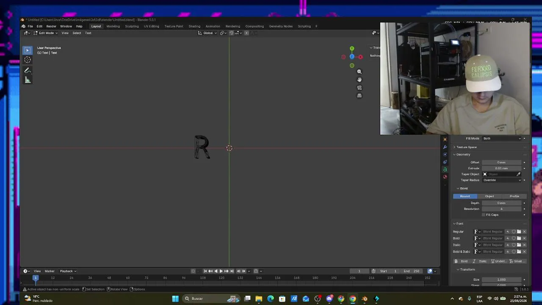This screenshot has height=305, width=542.
Task: Switch perspective/orthographic with the grid icon
Action: [359, 96]
